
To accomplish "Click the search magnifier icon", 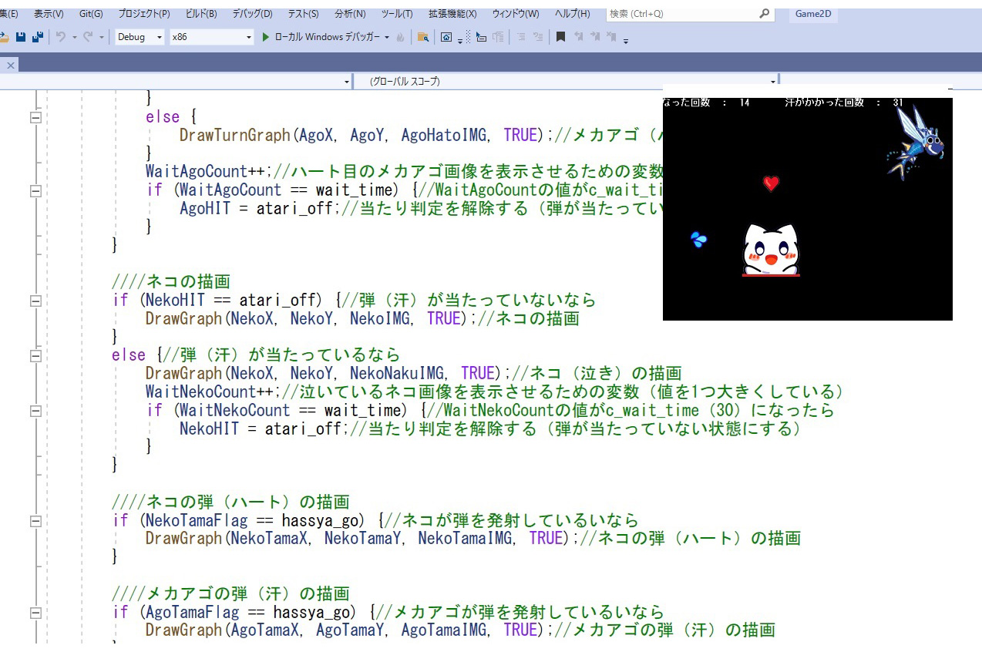I will [764, 14].
